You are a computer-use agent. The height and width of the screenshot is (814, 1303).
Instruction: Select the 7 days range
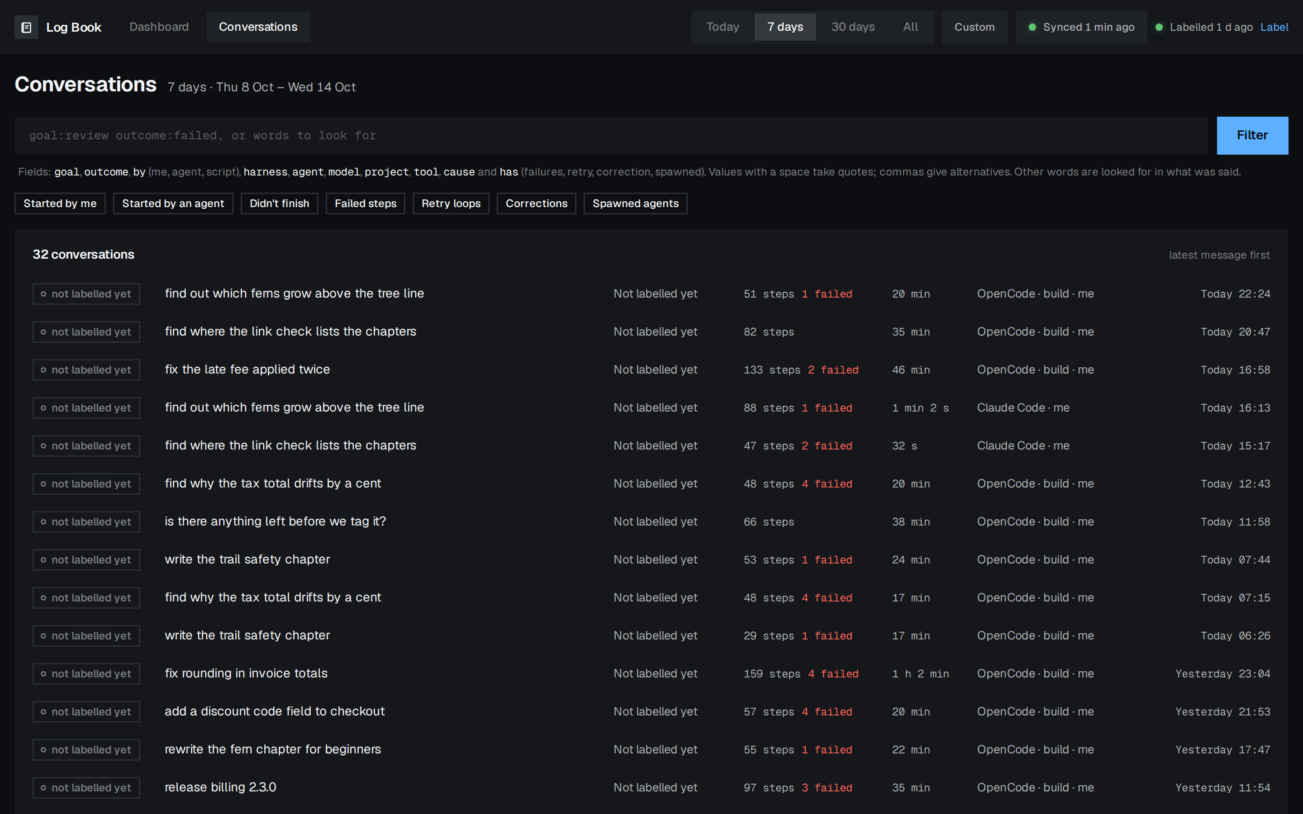785,27
